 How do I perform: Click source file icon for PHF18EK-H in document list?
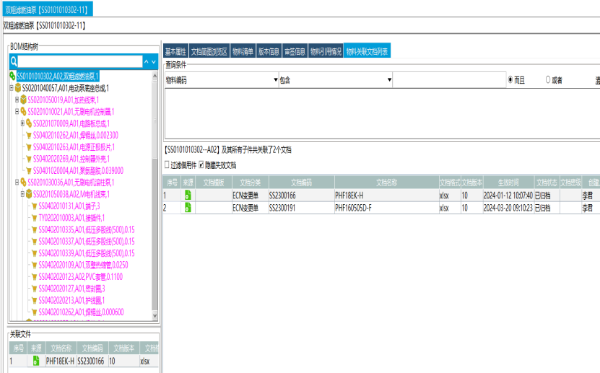pyautogui.click(x=188, y=196)
